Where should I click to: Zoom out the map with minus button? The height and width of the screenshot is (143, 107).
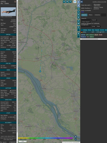coord(76,139)
